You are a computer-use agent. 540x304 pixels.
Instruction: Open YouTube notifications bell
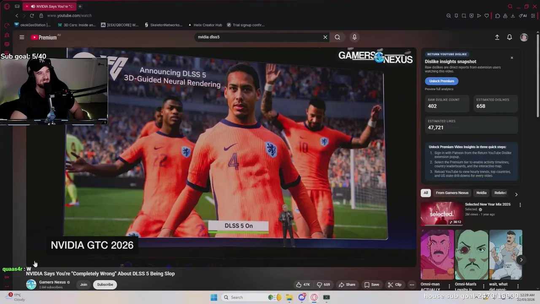[x=510, y=37]
